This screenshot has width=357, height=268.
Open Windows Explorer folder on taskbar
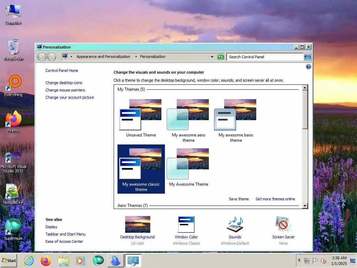coord(63,261)
